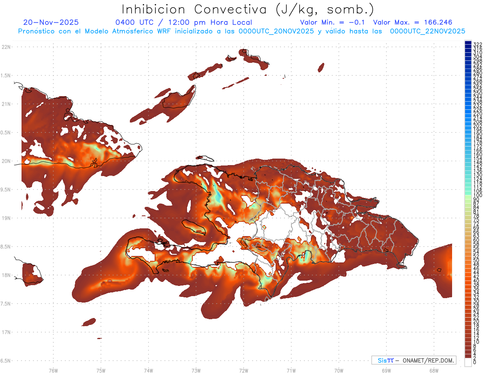Click the pale green color swatch beside '100'

pyautogui.click(x=468, y=197)
